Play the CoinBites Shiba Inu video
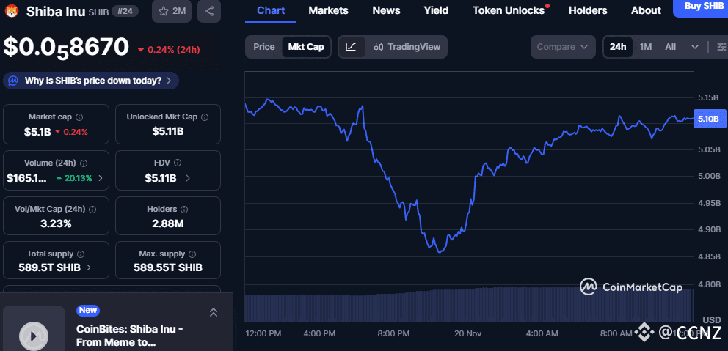 [x=33, y=335]
